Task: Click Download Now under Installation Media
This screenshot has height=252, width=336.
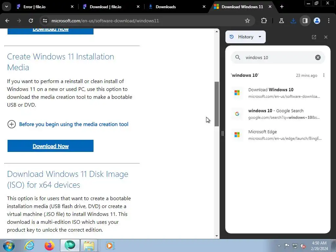Action: click(51, 146)
